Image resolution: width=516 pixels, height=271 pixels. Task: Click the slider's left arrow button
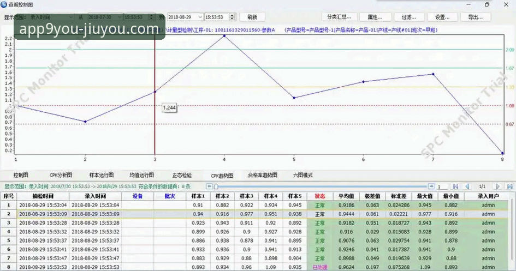point(209,186)
